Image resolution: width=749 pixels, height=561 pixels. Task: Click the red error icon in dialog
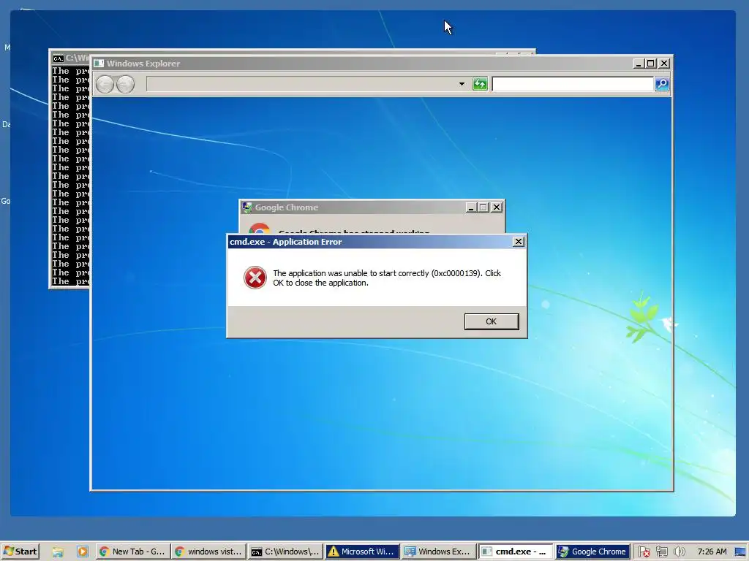255,278
